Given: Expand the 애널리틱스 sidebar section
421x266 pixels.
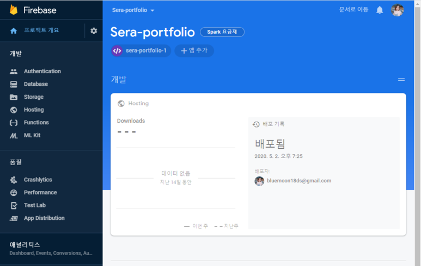Looking at the screenshot, I should (51, 248).
